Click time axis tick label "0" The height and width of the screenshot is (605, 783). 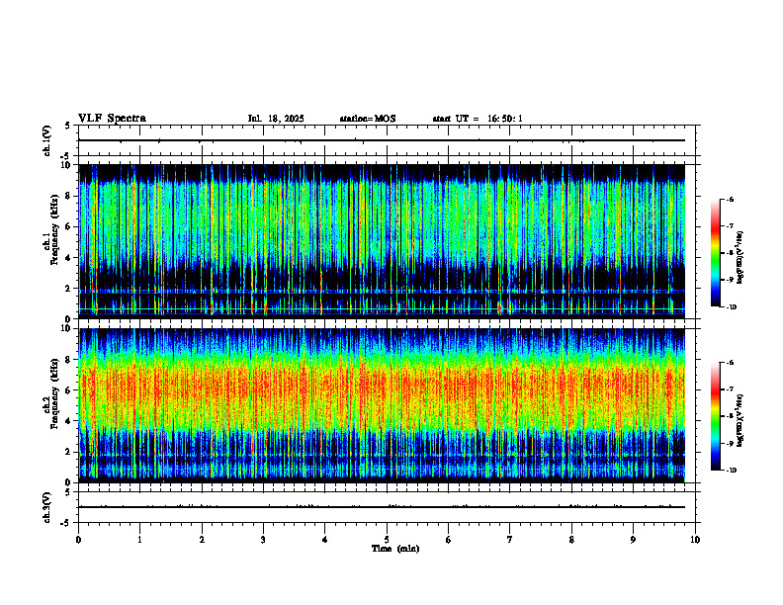pos(78,540)
